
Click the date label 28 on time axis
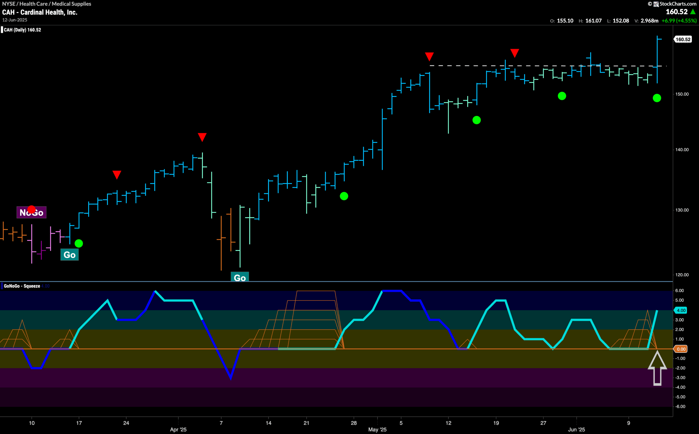354,423
